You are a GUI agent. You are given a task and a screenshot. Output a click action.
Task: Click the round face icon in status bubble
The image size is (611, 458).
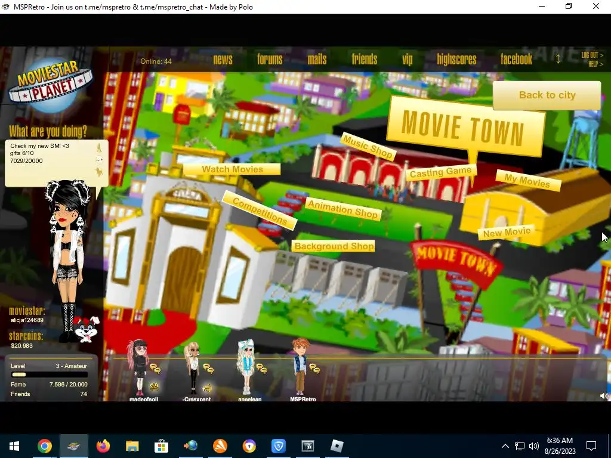coord(99,159)
